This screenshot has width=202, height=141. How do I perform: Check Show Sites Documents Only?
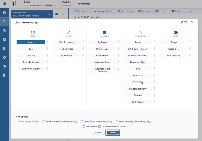point(82,122)
